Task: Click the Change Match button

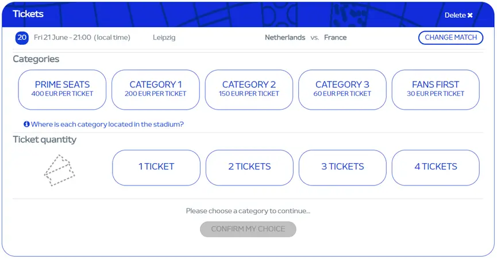Action: click(x=450, y=37)
